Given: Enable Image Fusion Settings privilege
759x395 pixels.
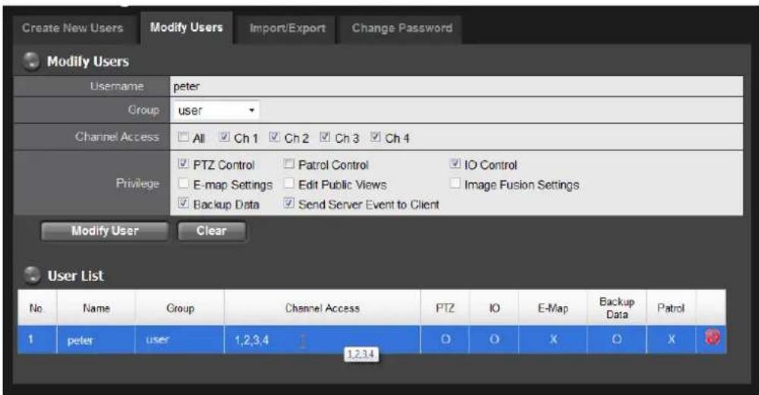Looking at the screenshot, I should (455, 184).
